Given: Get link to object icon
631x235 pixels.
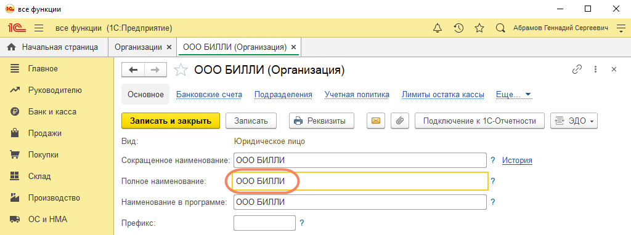Looking at the screenshot, I should click(x=577, y=70).
